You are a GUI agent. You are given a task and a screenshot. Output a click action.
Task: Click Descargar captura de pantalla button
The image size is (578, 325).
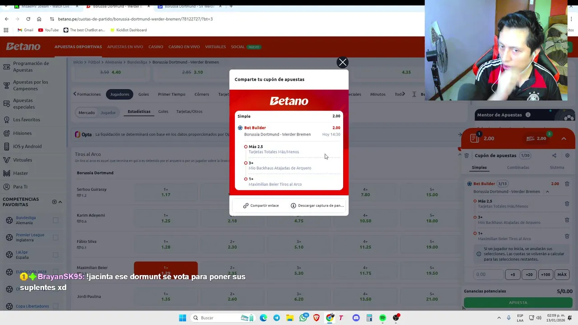click(317, 205)
